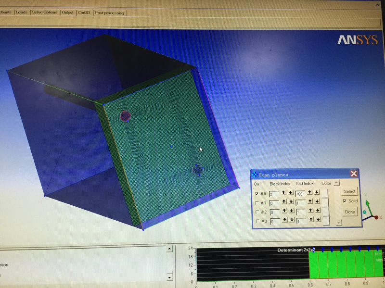Increase Block Index for scan plane #3
Viewport: 385px width, 288px height.
coord(285,220)
